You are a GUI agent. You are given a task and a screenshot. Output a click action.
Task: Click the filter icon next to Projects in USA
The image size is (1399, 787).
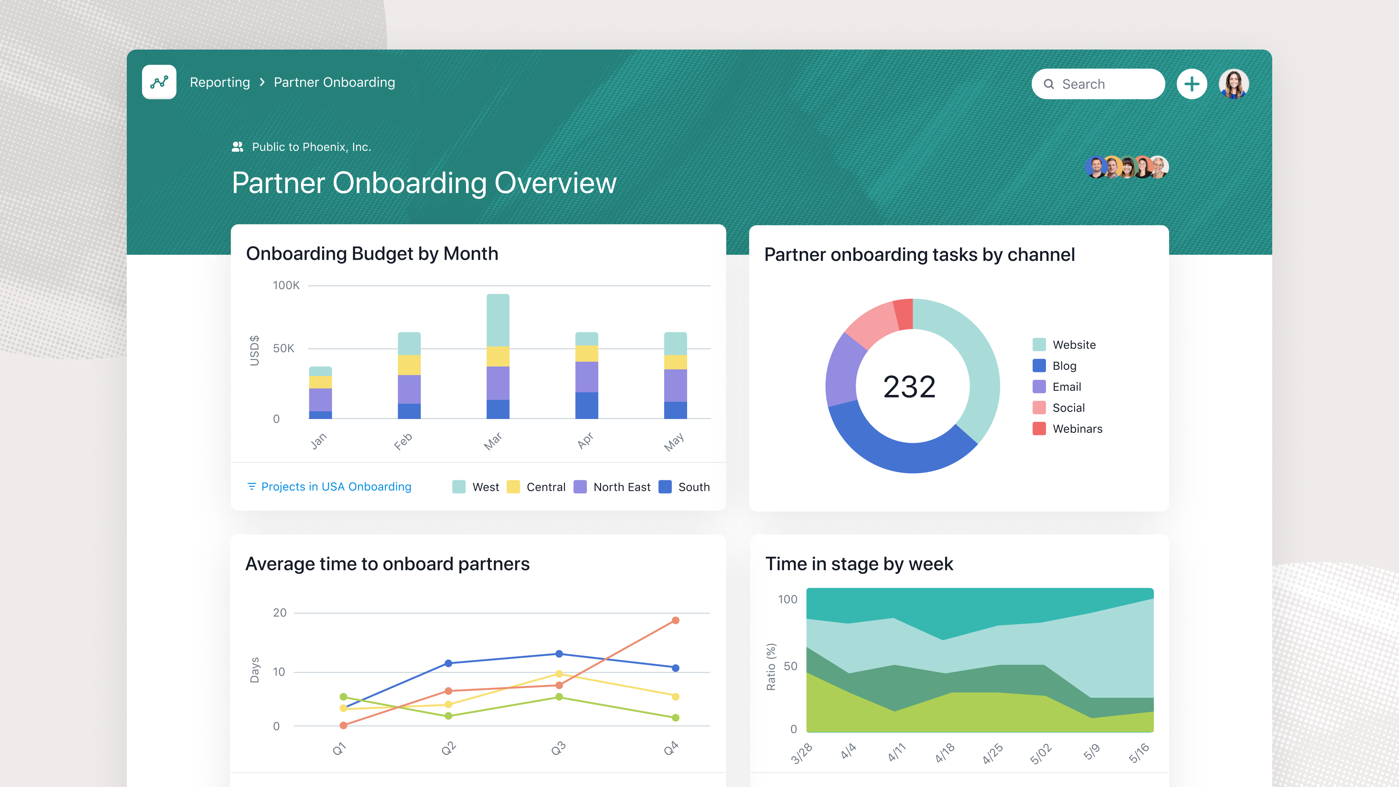click(251, 486)
